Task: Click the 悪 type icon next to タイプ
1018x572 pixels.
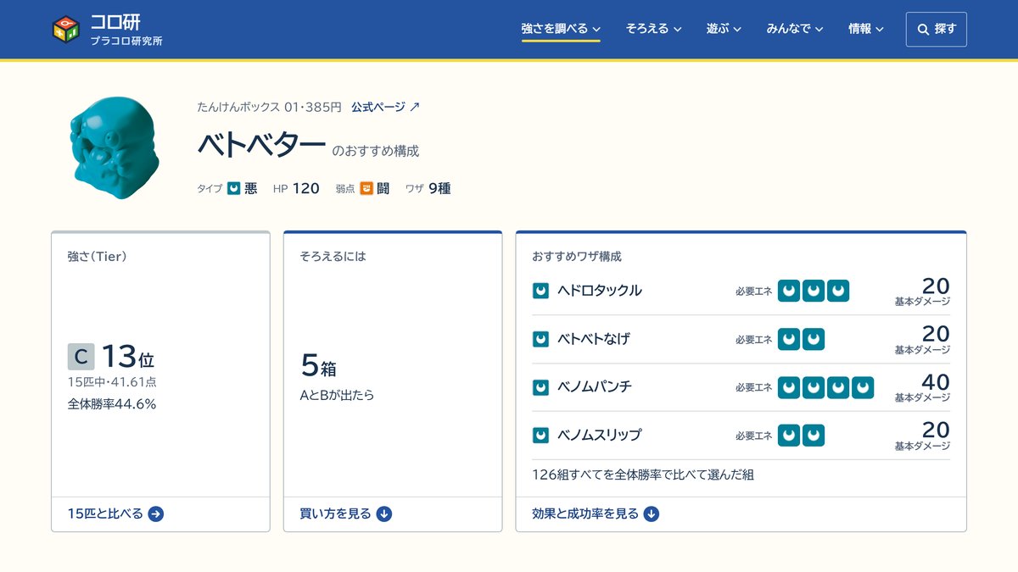Action: 234,188
